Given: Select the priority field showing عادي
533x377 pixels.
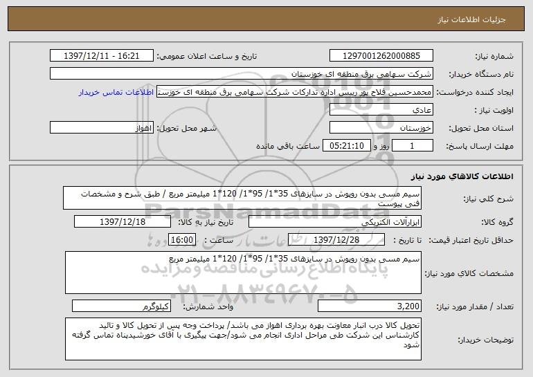Looking at the screenshot, I should tap(381, 110).
